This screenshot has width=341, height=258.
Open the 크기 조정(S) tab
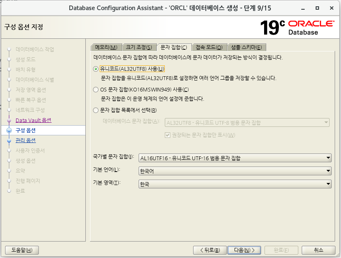click(x=139, y=47)
